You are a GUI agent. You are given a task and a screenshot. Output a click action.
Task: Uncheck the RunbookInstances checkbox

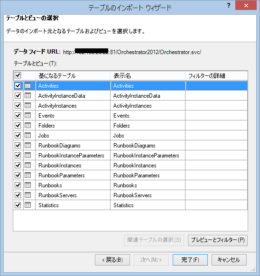click(18, 165)
